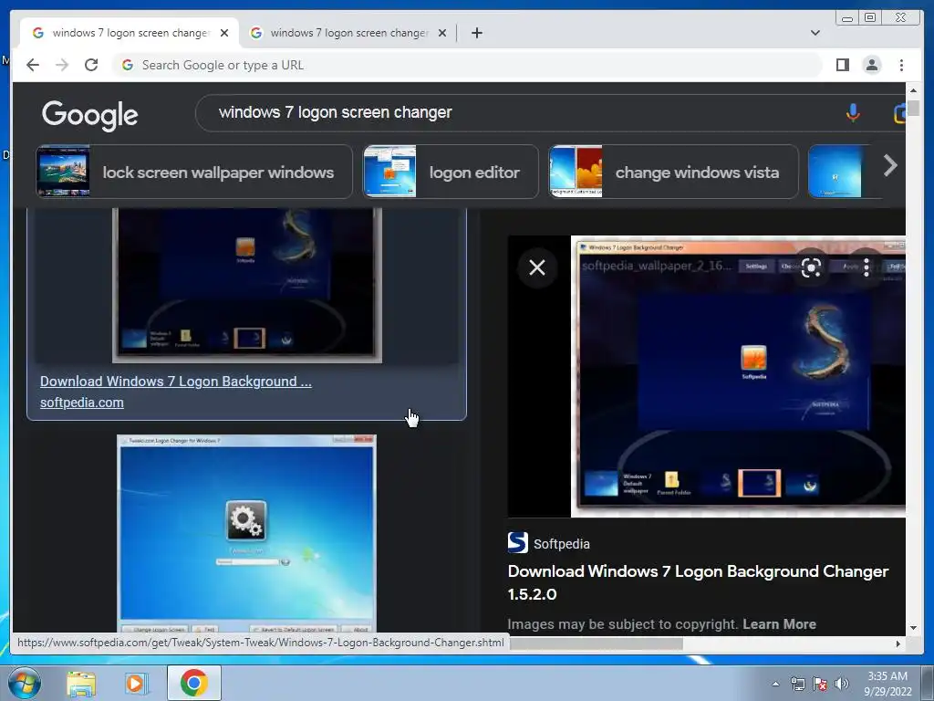This screenshot has width=934, height=701.
Task: Launch Windows Media Player from taskbar
Action: click(x=136, y=683)
